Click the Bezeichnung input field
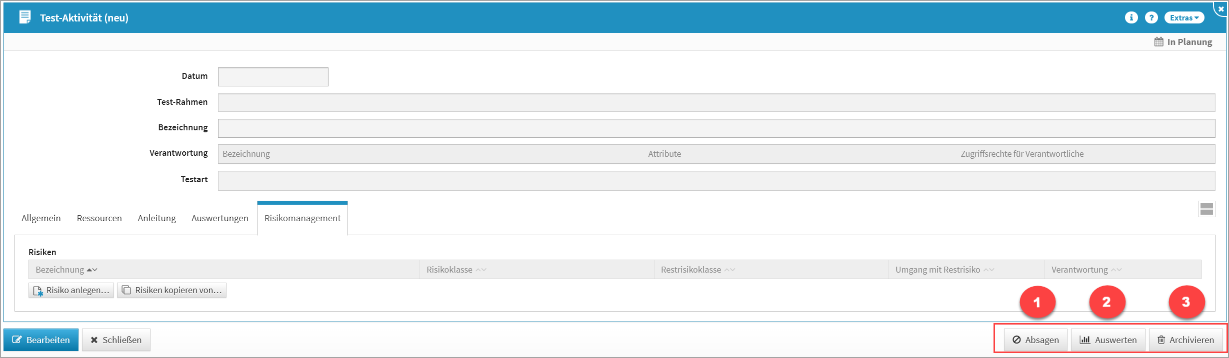The image size is (1229, 358). 716,128
